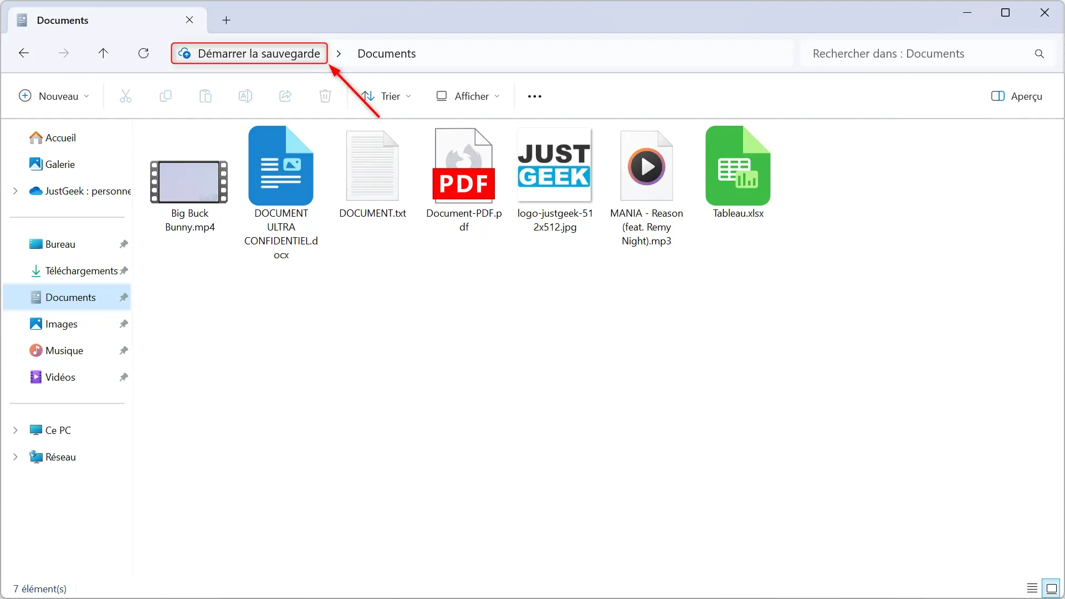Screen dimensions: 1065x599
Task: Click the Share icon
Action: (285, 96)
